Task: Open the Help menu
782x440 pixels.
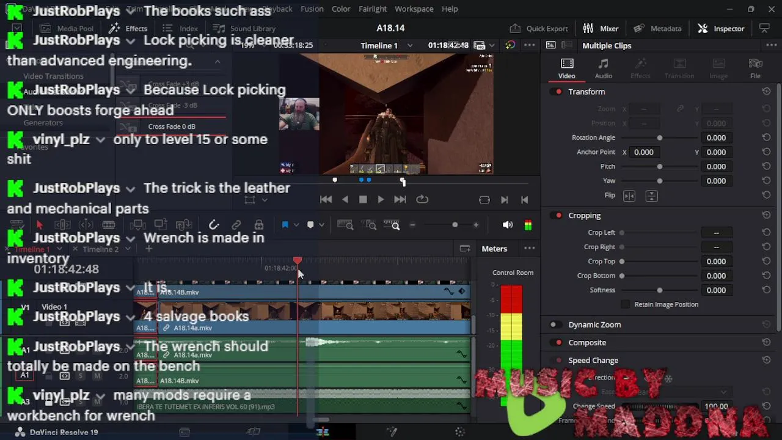Action: click(450, 9)
